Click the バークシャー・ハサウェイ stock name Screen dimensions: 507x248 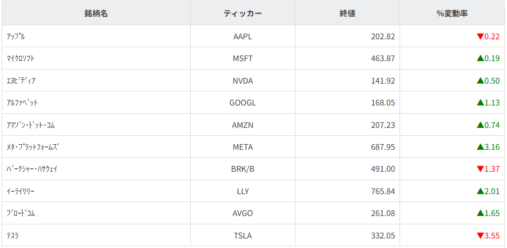[x=32, y=169]
